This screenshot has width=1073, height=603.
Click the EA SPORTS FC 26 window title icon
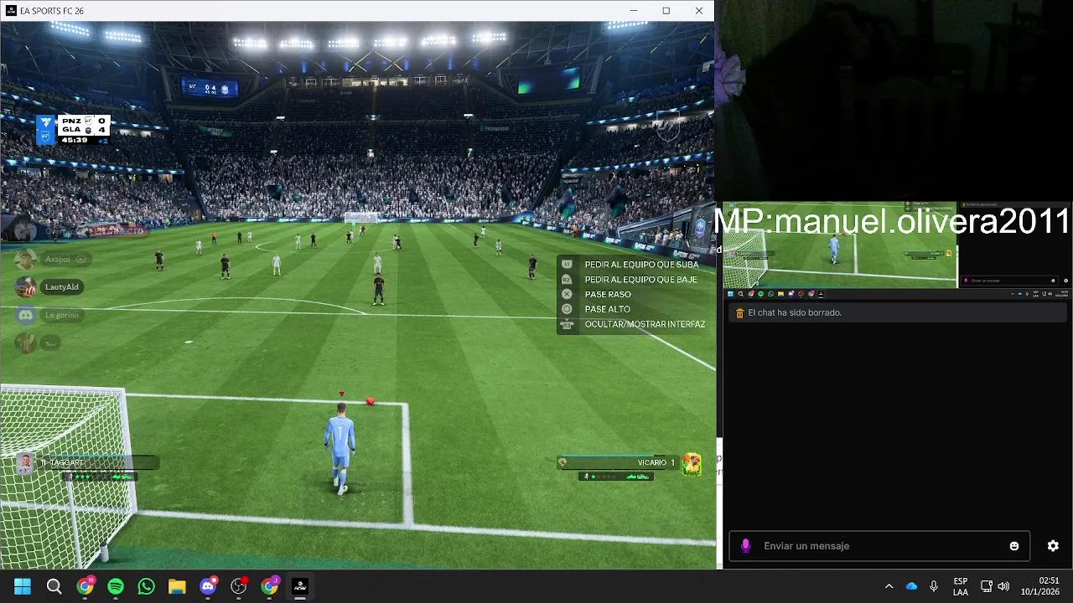[x=11, y=11]
